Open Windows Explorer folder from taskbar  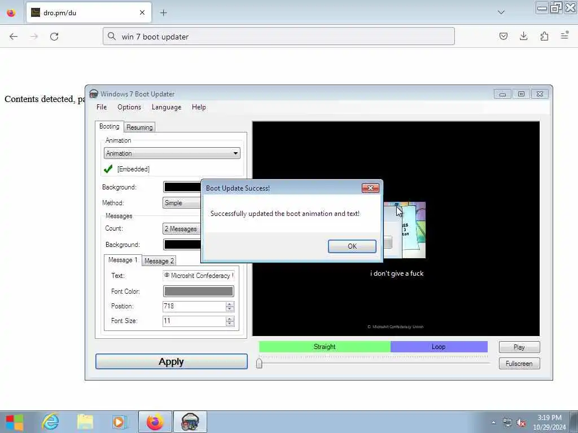[x=85, y=422]
